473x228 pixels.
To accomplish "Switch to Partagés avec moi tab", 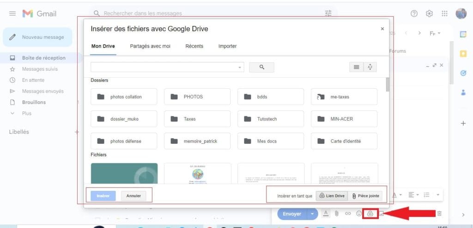I will [x=150, y=46].
